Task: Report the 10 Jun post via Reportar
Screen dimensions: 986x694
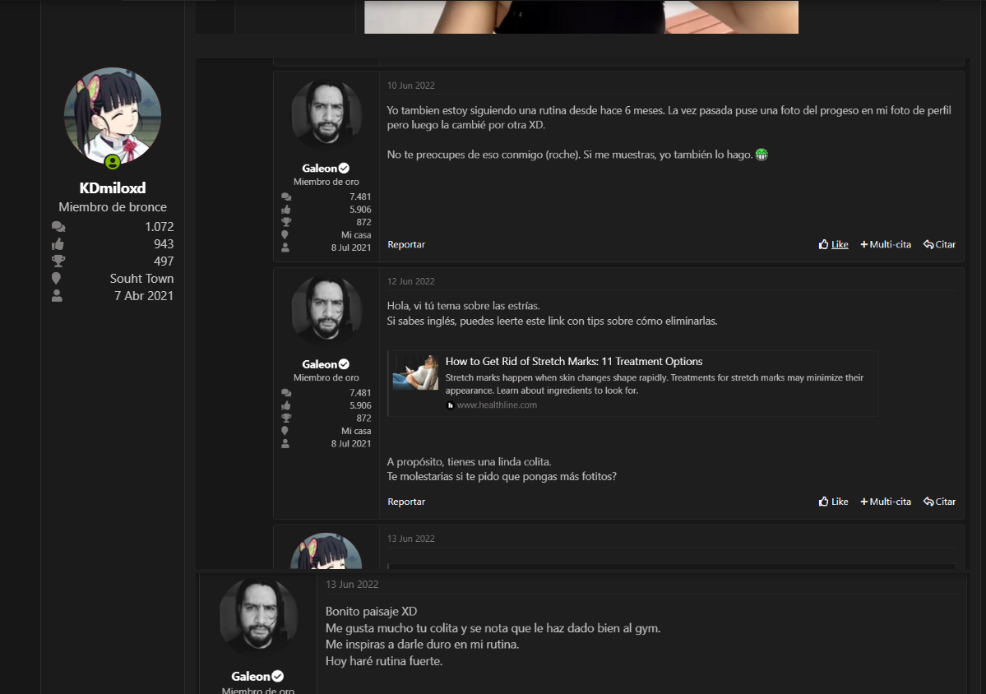Action: coord(406,245)
